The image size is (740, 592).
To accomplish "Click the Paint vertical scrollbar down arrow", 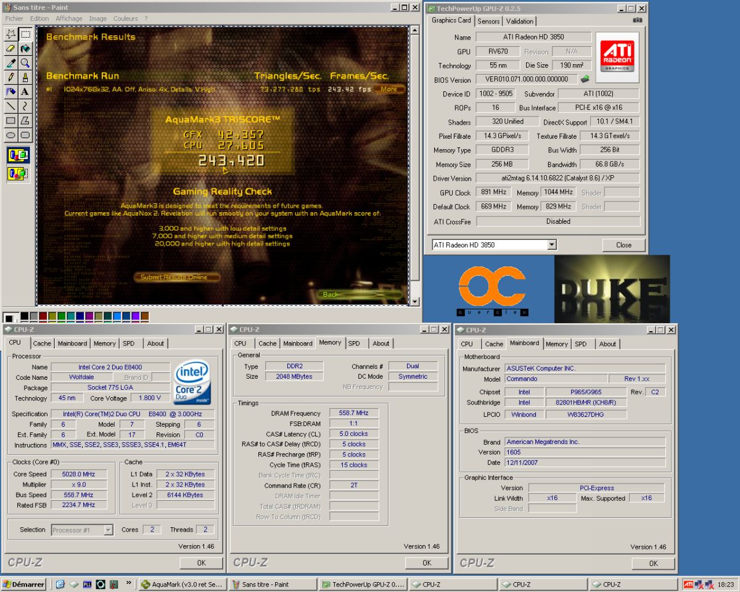I will click(414, 301).
